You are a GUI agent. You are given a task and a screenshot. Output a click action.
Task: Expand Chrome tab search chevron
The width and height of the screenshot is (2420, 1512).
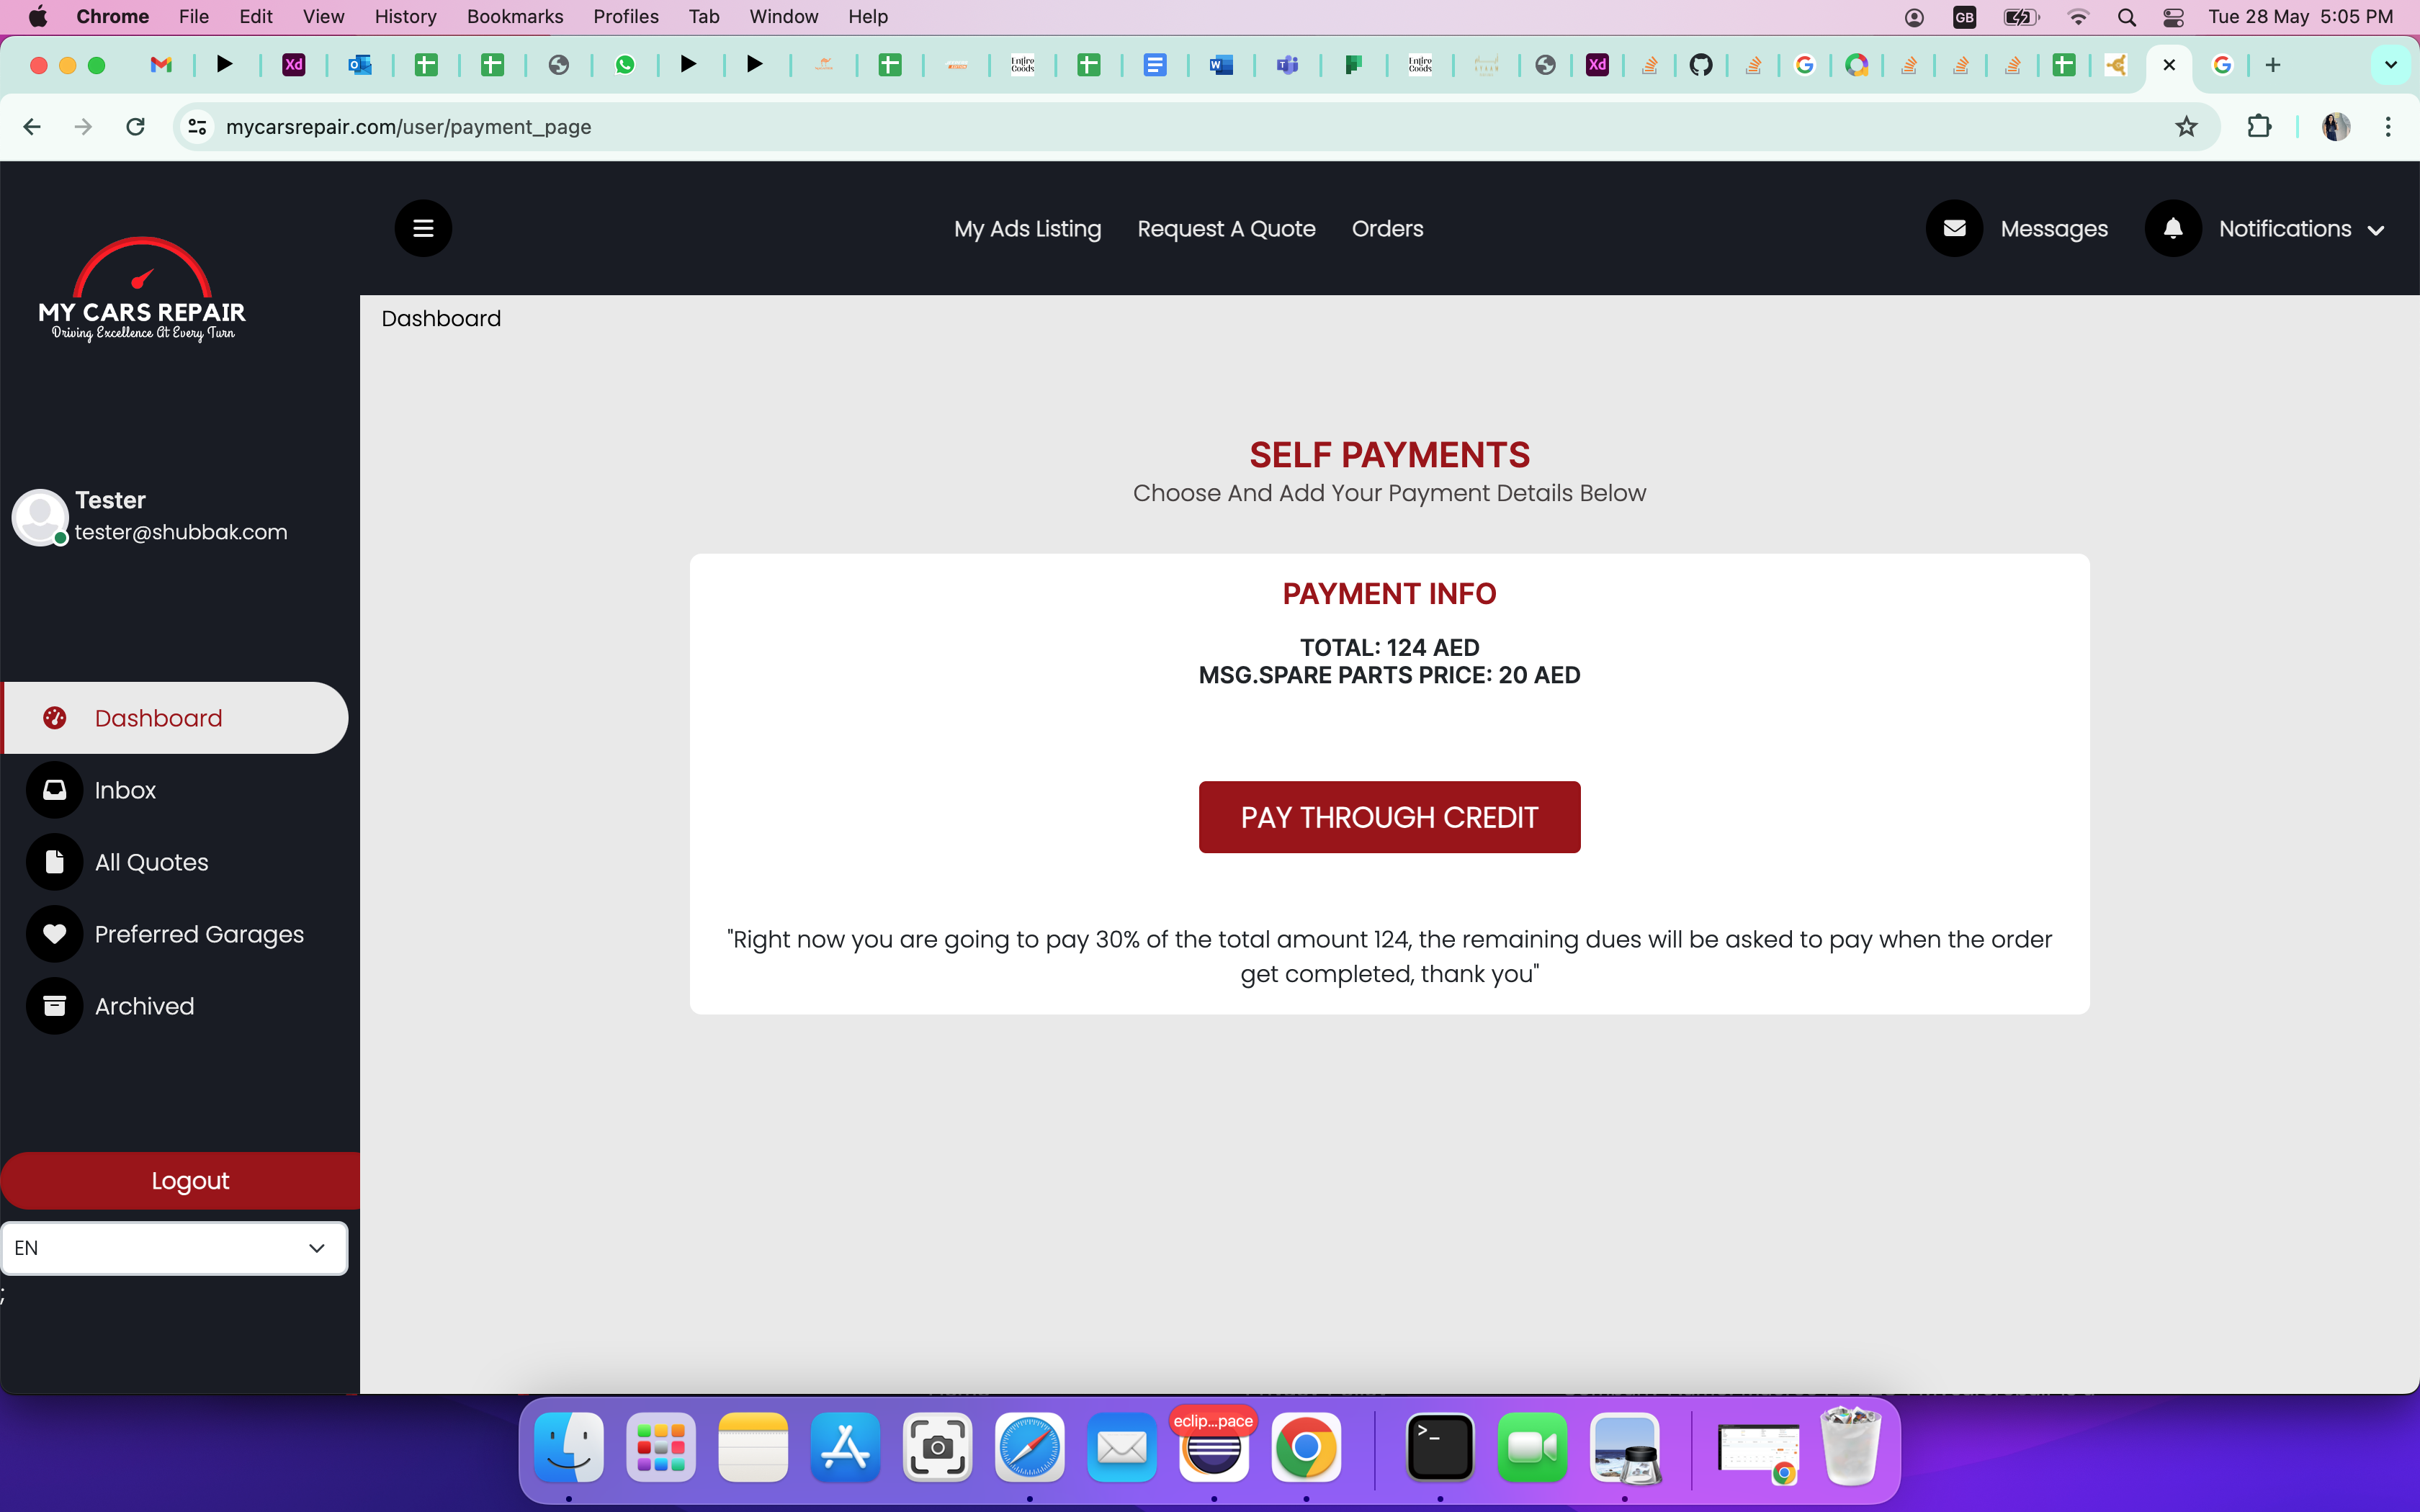(2390, 65)
